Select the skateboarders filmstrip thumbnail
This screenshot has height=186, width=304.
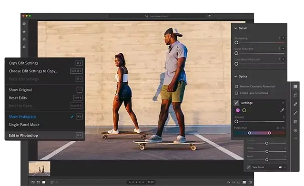(40, 168)
